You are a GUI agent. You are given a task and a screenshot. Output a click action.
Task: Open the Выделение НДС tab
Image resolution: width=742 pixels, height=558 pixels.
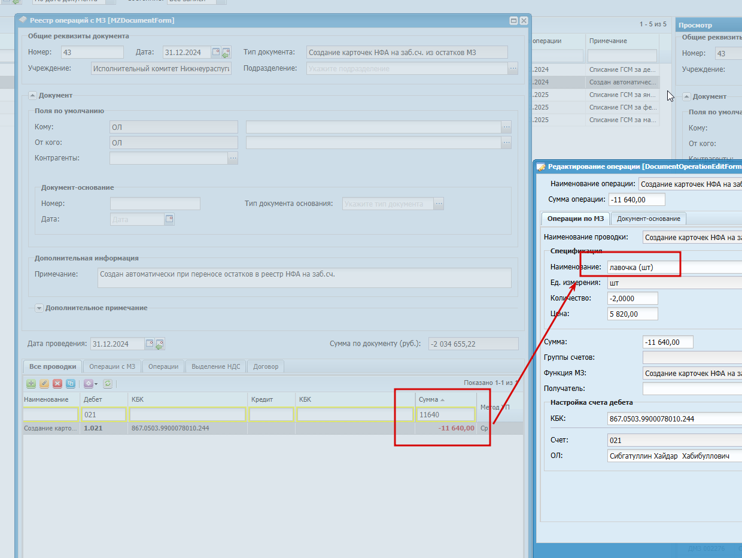tap(215, 366)
